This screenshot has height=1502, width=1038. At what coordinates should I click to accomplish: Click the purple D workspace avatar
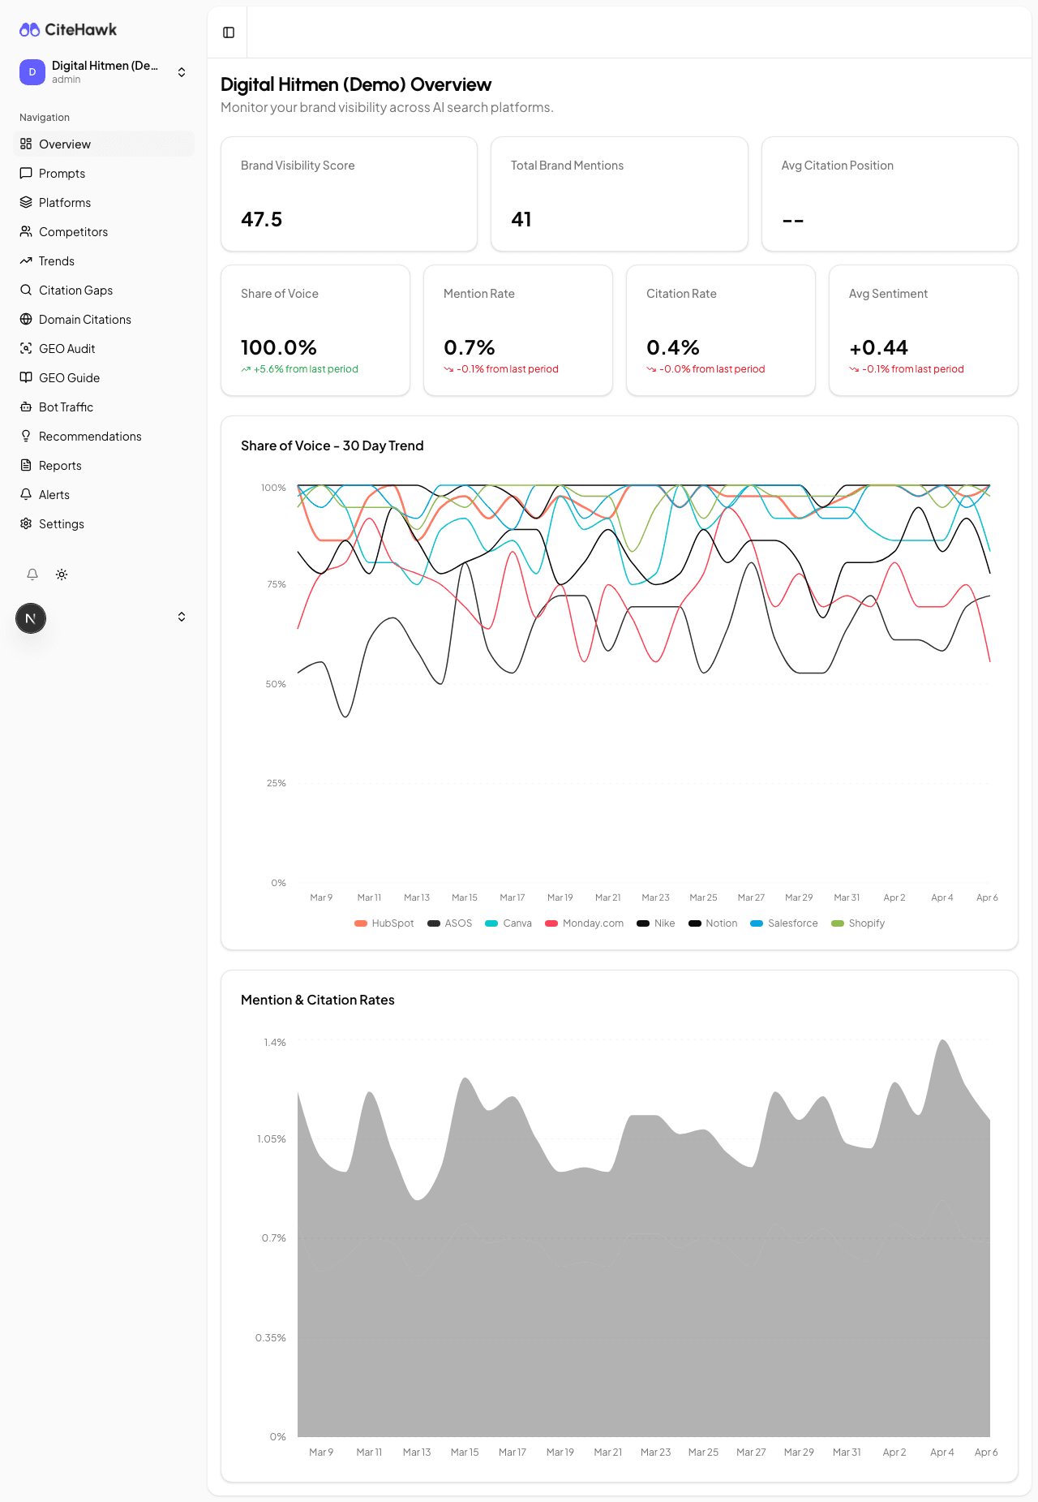(32, 72)
